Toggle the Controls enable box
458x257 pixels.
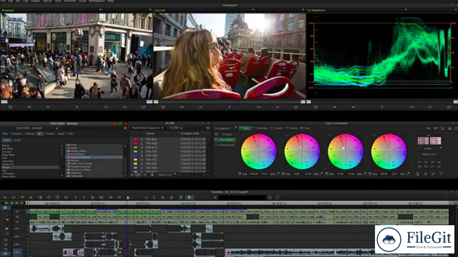(x=216, y=134)
